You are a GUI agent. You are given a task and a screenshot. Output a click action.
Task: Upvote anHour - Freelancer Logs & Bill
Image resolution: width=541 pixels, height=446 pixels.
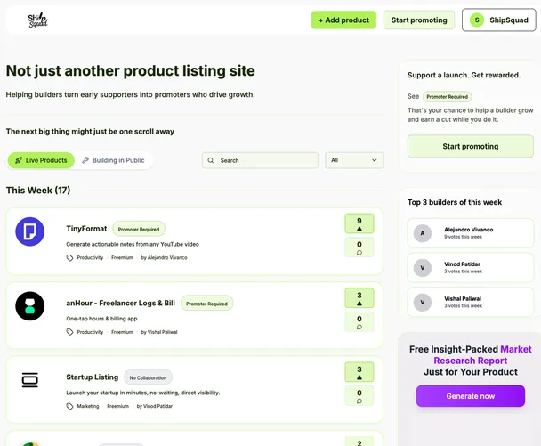tap(359, 298)
